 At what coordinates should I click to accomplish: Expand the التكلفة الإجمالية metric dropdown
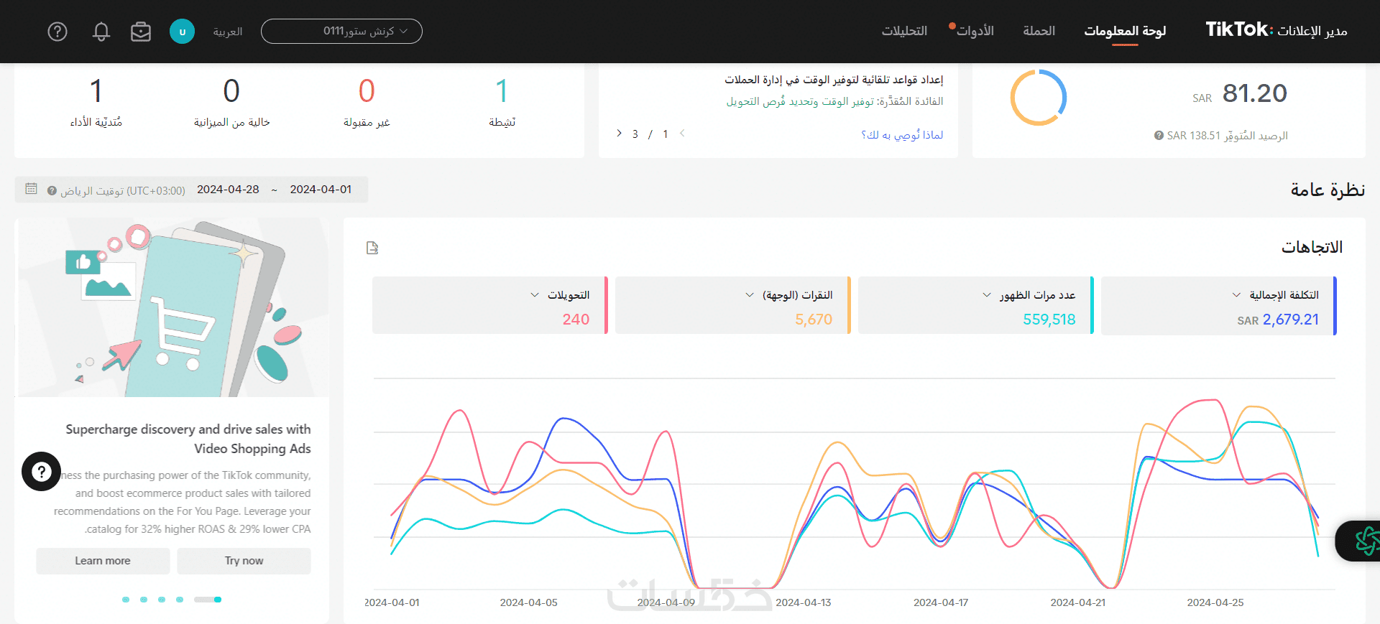1236,295
